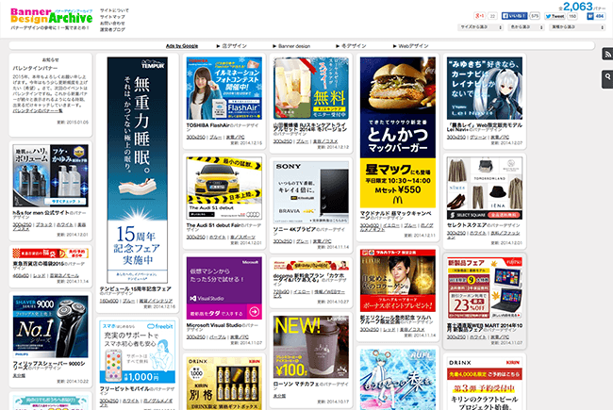Viewport: 613px width, 410px height.
Task: Click the RSS feed icon
Action: tap(606, 55)
